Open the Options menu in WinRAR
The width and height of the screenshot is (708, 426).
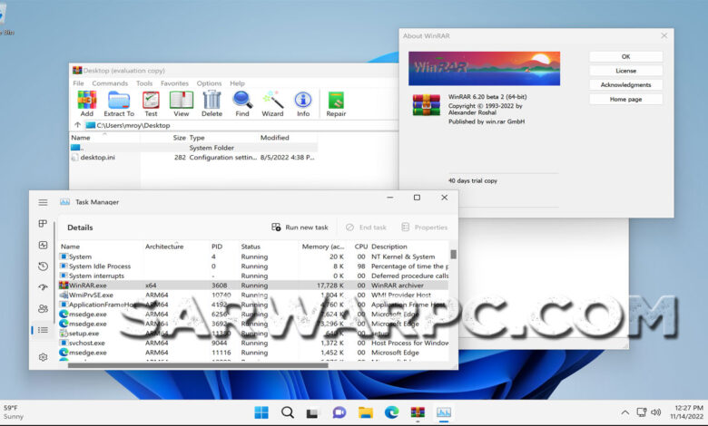209,83
